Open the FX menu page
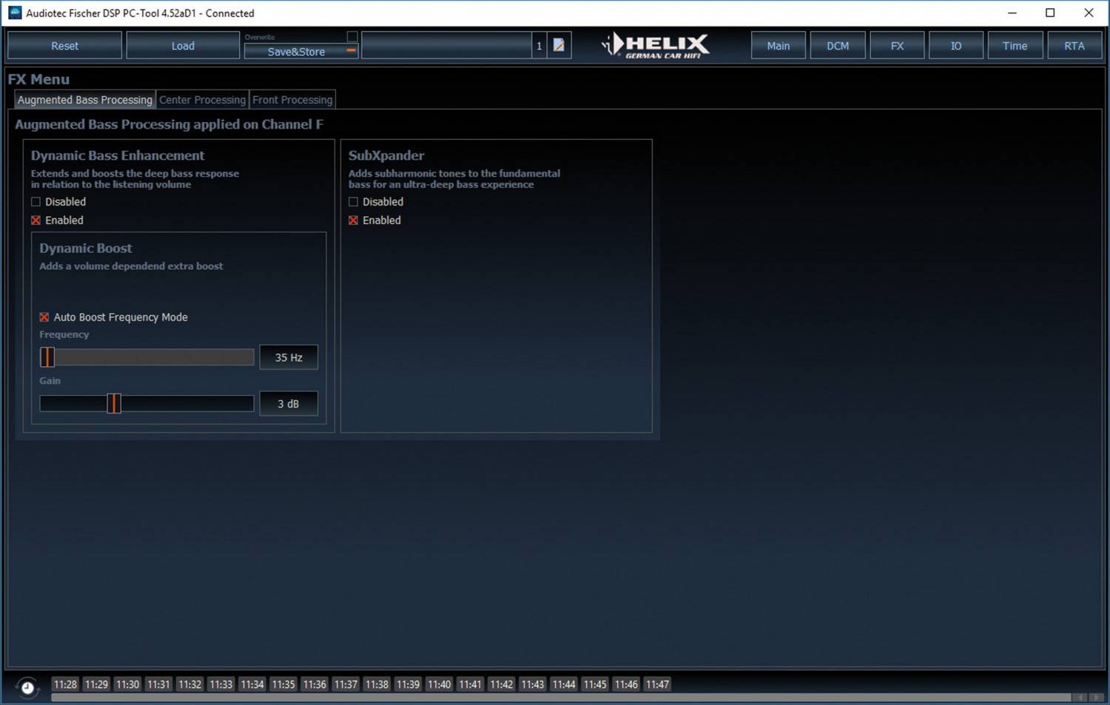 click(x=897, y=46)
